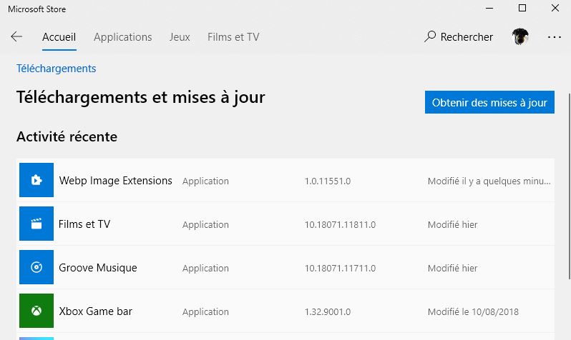571x340 pixels.
Task: Close the Microsoft Store window
Action: pyautogui.click(x=555, y=8)
